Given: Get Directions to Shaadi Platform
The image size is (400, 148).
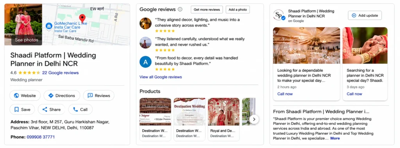Looking at the screenshot, I should pos(62,95).
